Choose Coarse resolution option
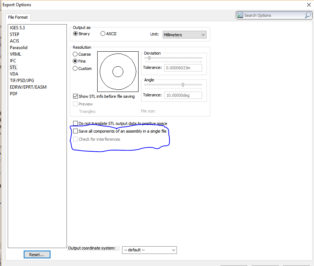Screen dimensions: 314x266 75,54
